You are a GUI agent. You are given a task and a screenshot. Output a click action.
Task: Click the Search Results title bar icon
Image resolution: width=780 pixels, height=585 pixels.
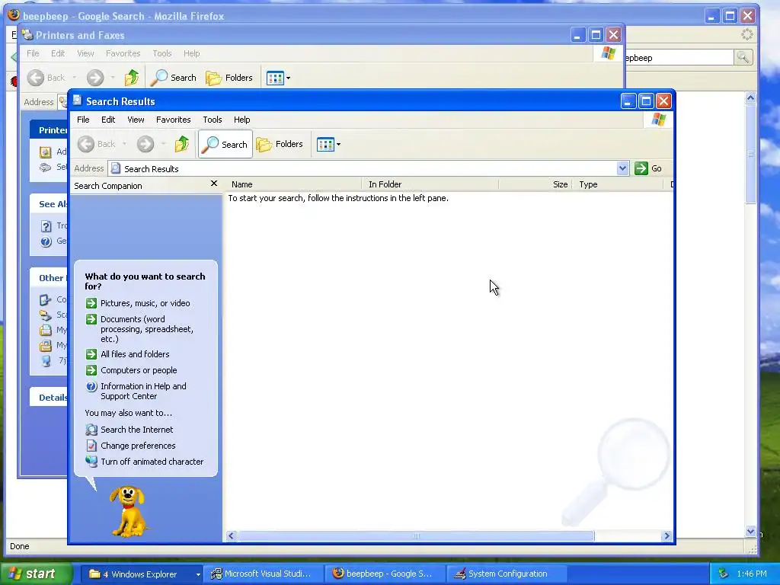tap(77, 101)
